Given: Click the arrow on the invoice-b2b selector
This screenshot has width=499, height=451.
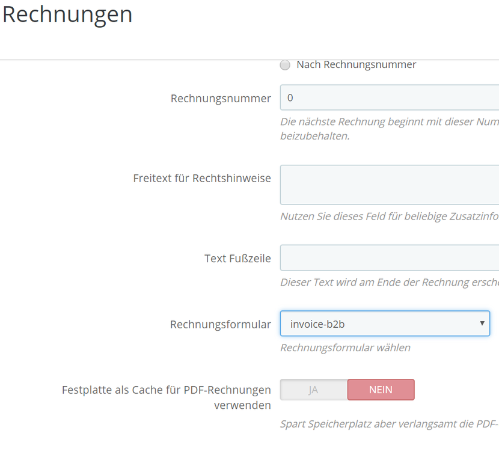Looking at the screenshot, I should (482, 324).
